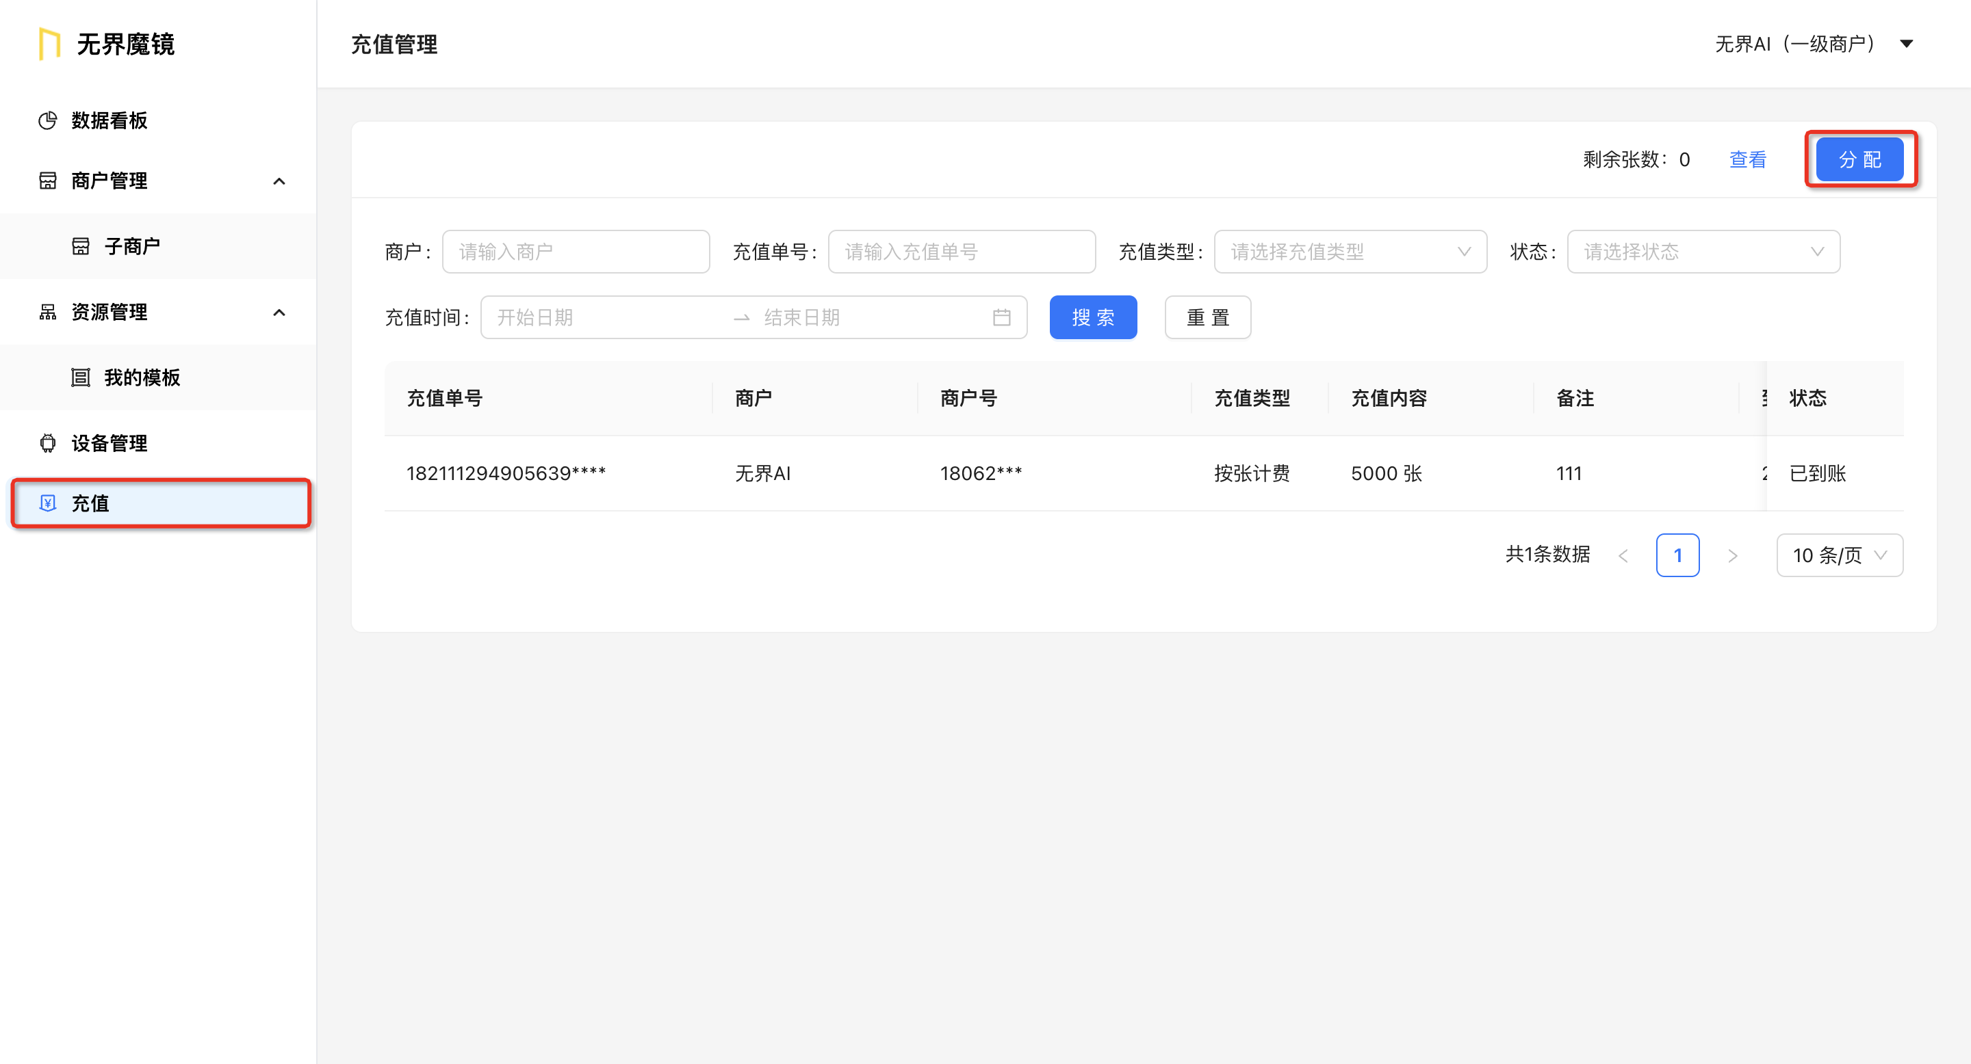Click the 重置 button
The image size is (1971, 1064).
[1208, 317]
